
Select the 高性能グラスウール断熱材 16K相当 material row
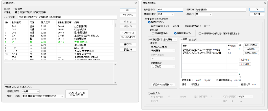(210, 49)
